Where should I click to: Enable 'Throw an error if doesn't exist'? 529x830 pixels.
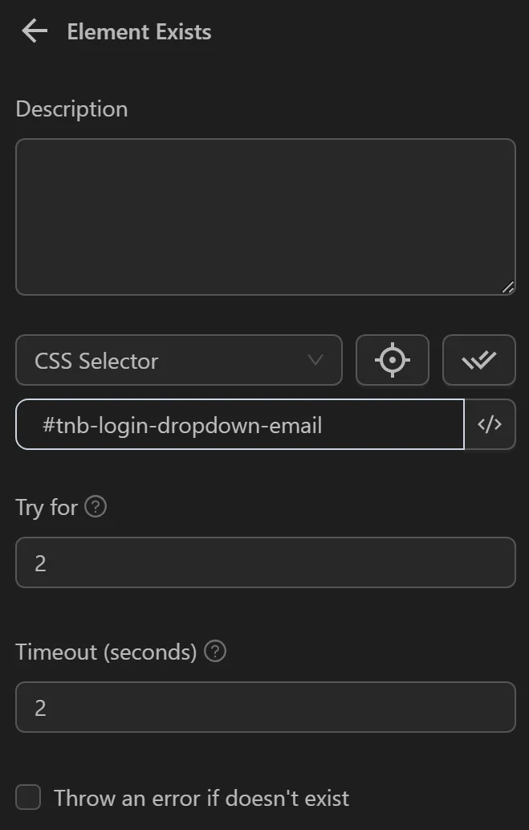[28, 797]
